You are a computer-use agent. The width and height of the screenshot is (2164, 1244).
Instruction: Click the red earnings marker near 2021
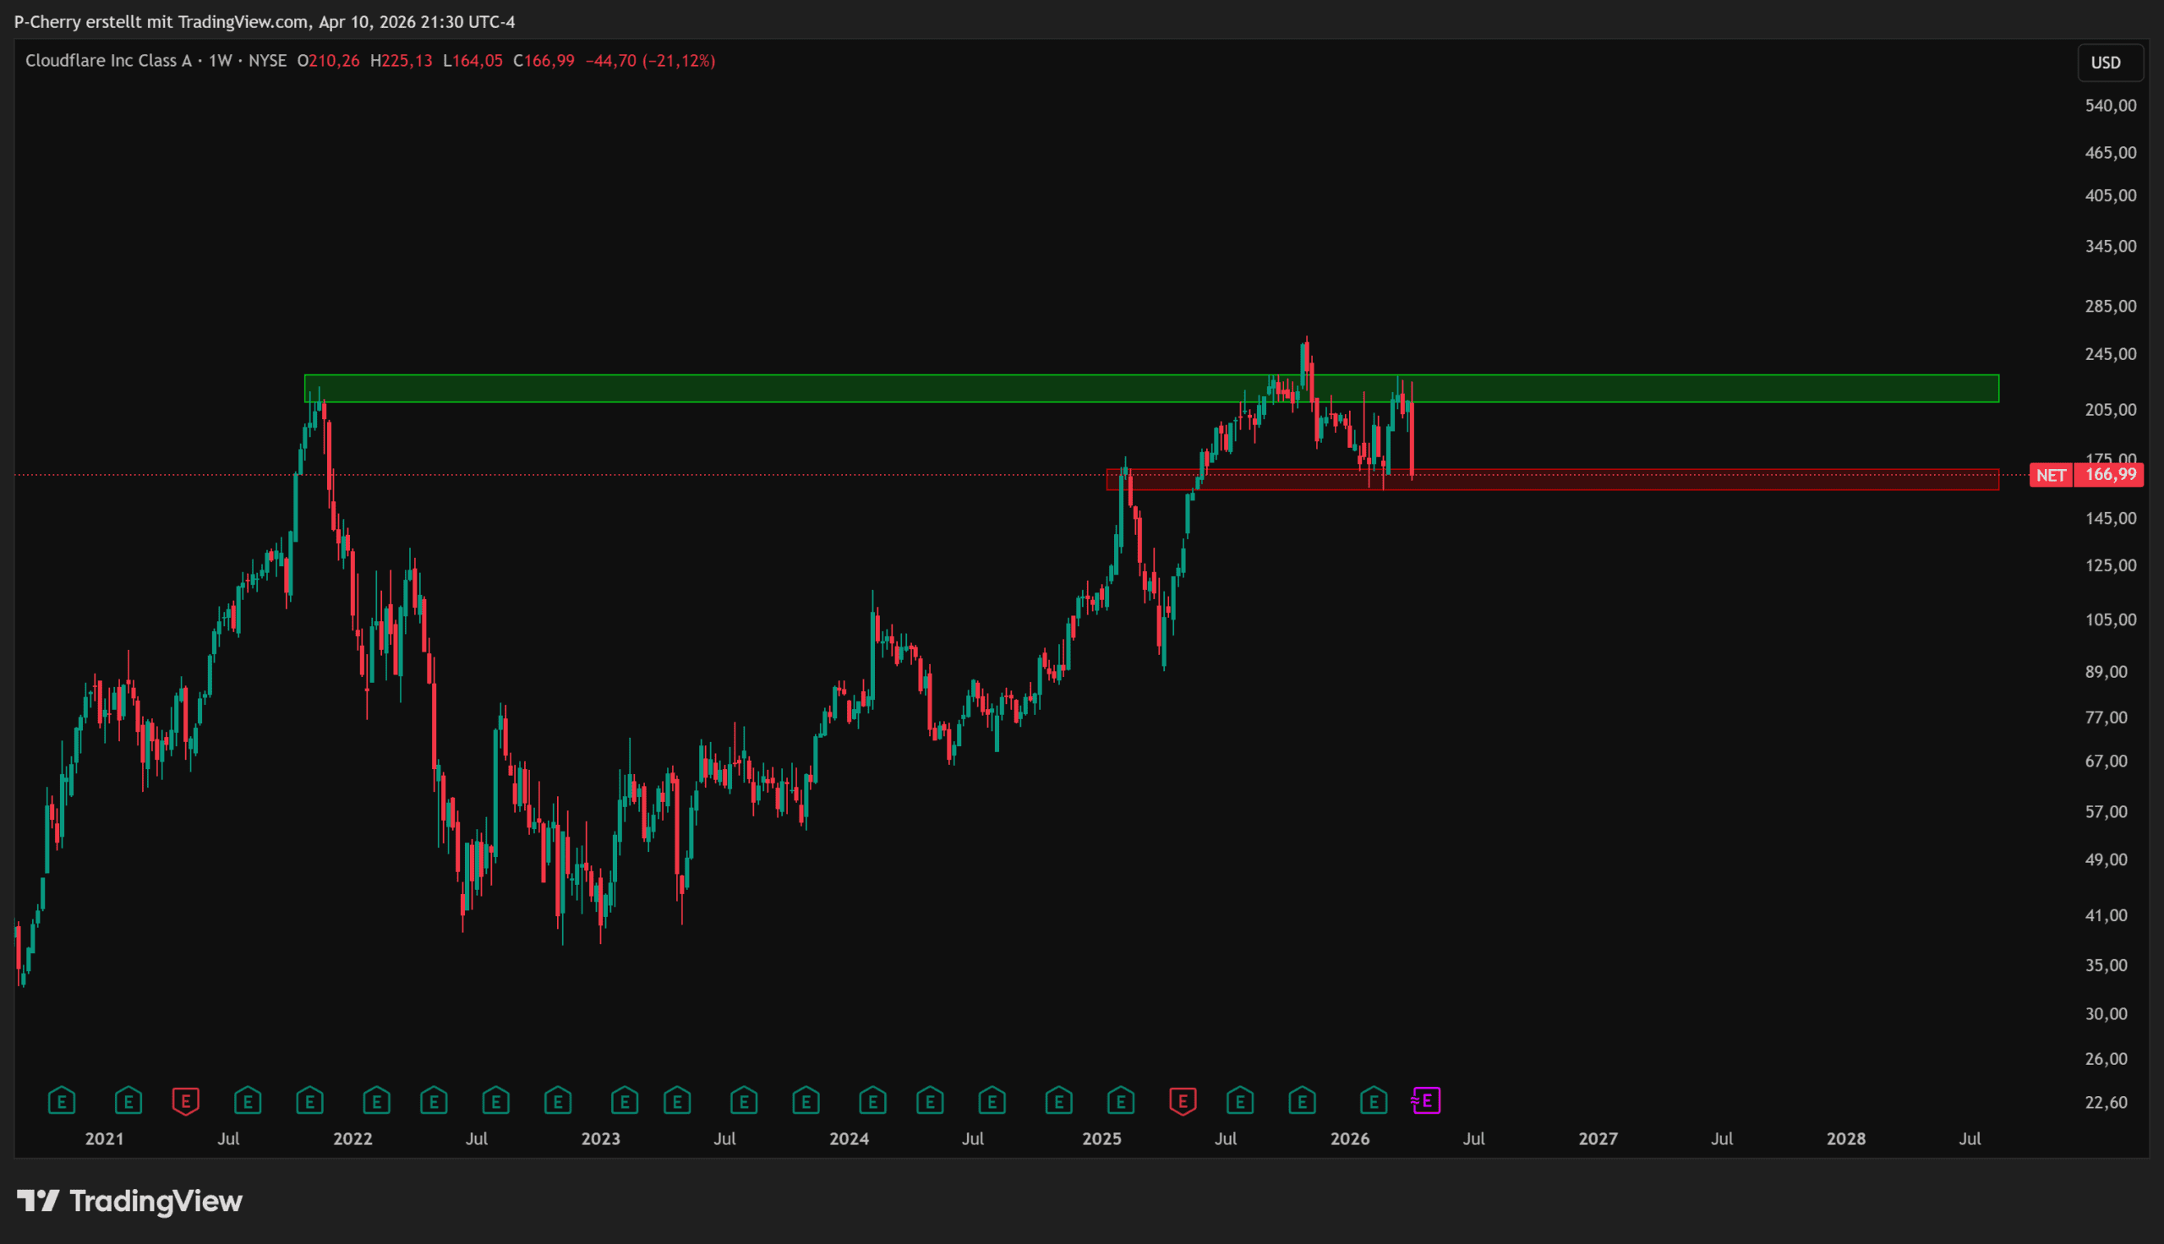(x=185, y=1100)
